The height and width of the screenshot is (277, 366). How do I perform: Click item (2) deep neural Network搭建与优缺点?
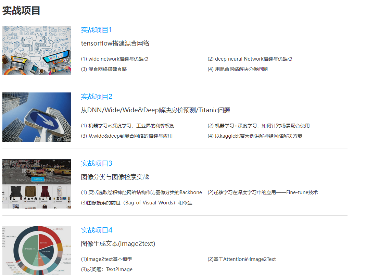point(250,59)
